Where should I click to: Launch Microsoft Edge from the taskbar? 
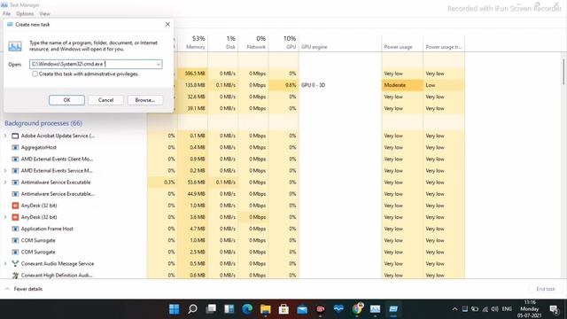247,309
